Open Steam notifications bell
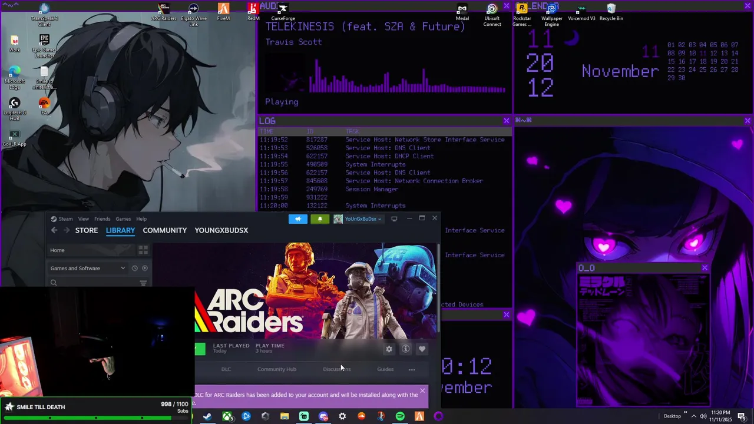 coord(320,218)
